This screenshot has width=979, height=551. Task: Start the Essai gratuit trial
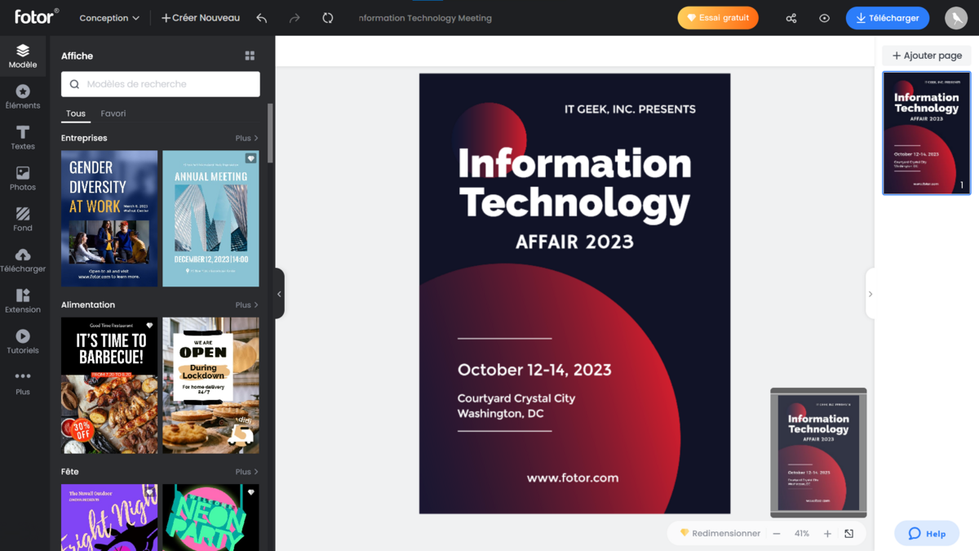coord(718,18)
